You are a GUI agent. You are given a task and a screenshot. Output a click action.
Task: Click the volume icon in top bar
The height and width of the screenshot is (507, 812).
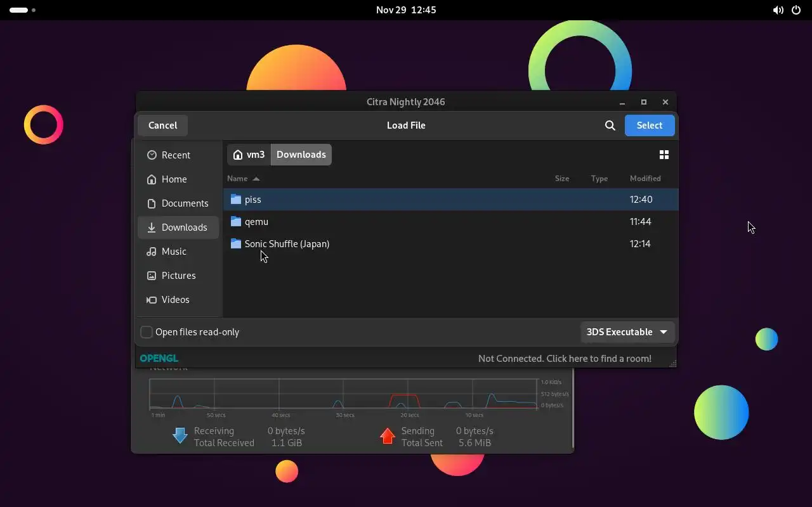click(x=778, y=10)
